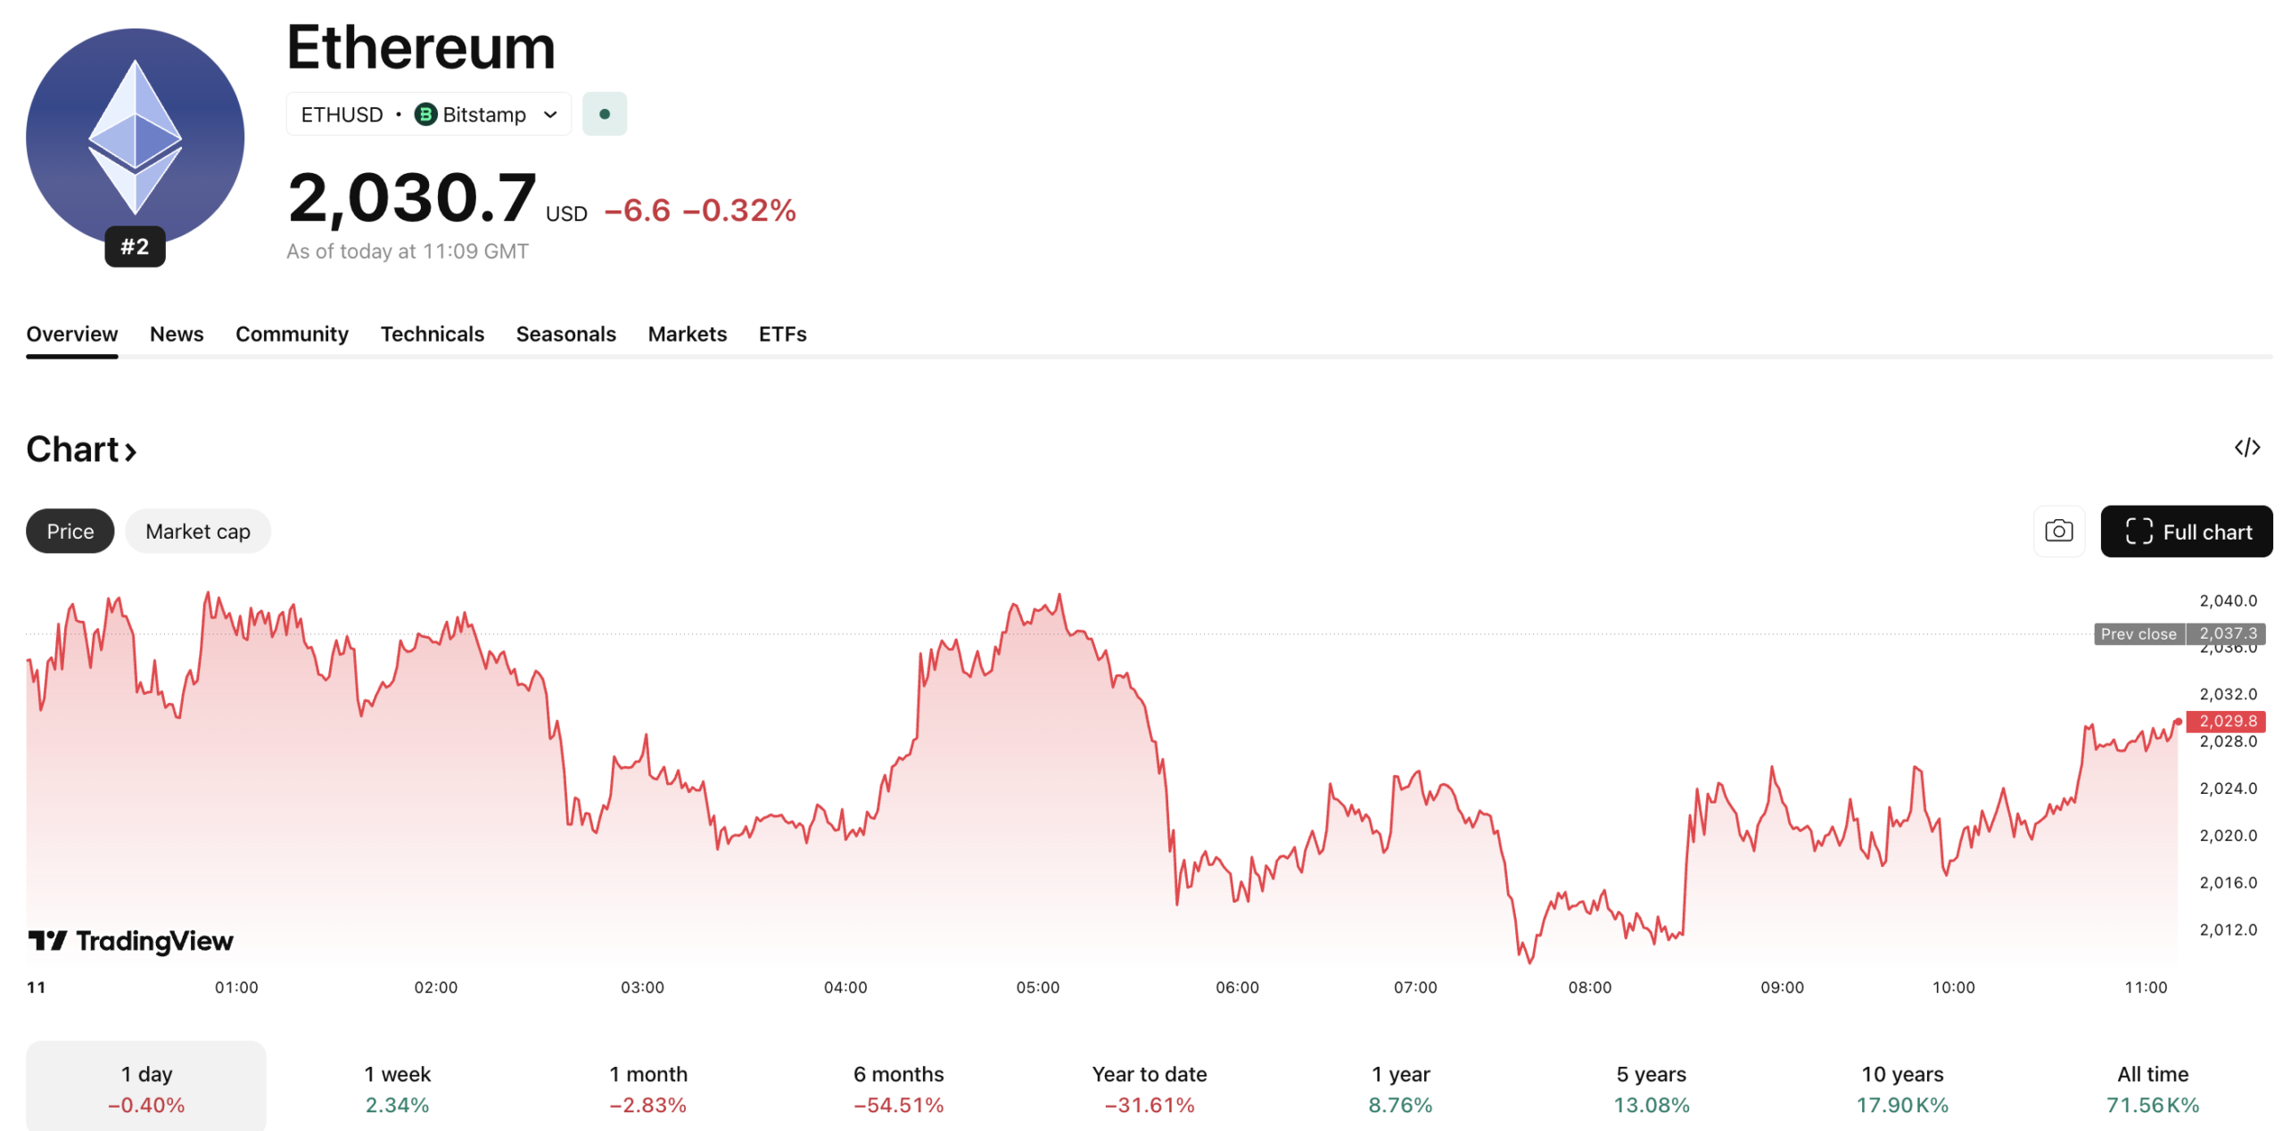Image resolution: width=2283 pixels, height=1131 pixels.
Task: Select the All time range
Action: pos(2153,1088)
